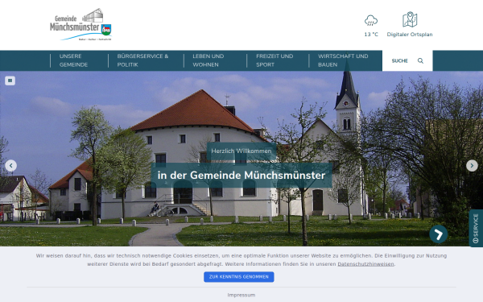Open the Leben und Wohnen menu
The image size is (483, 302).
point(208,60)
